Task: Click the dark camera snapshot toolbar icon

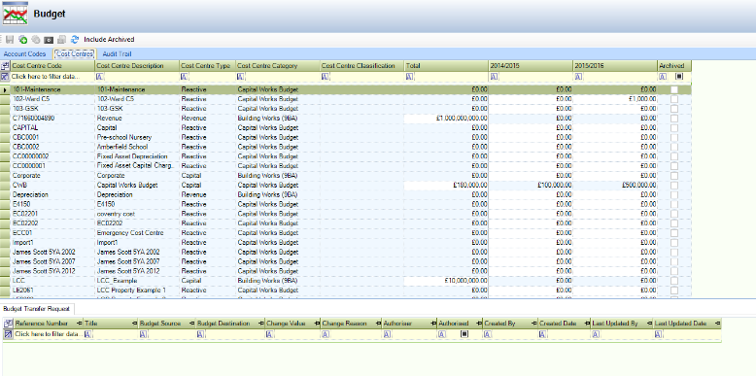Action: pos(49,40)
